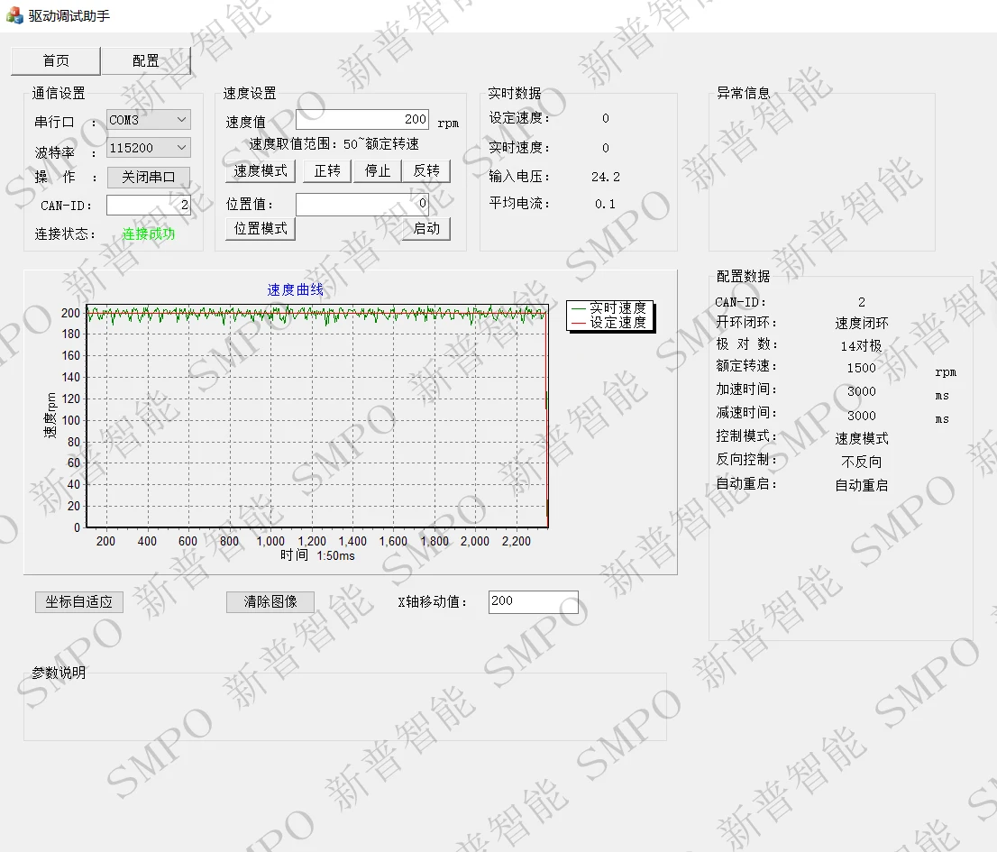Click the 关闭串口 button
Image resolution: width=997 pixels, height=852 pixels.
pos(148,177)
